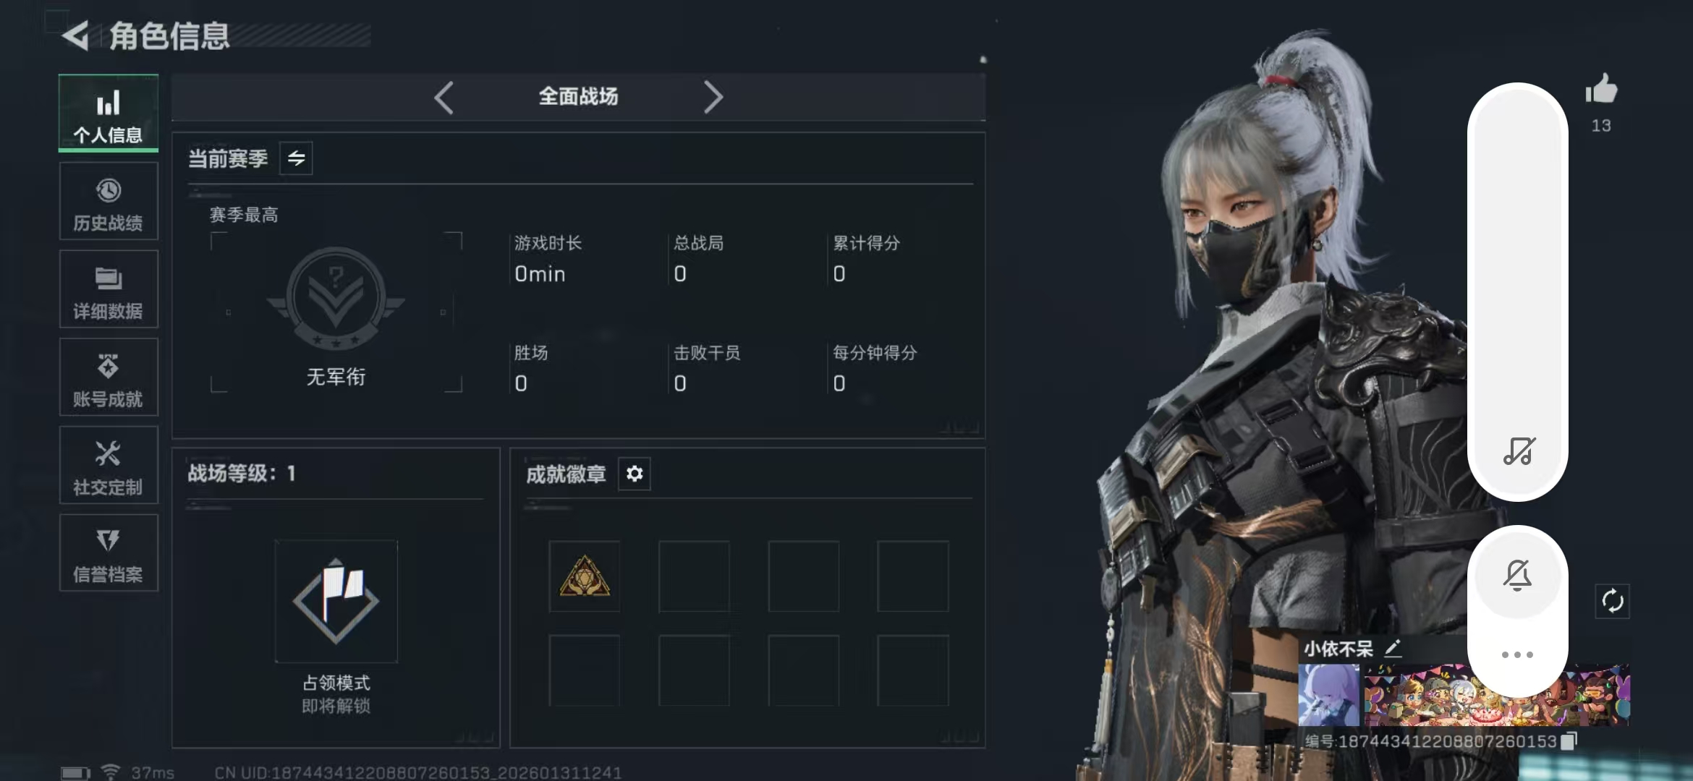Image resolution: width=1693 pixels, height=781 pixels.
Task: Select the player avatar thumbnail
Action: [x=1328, y=694]
